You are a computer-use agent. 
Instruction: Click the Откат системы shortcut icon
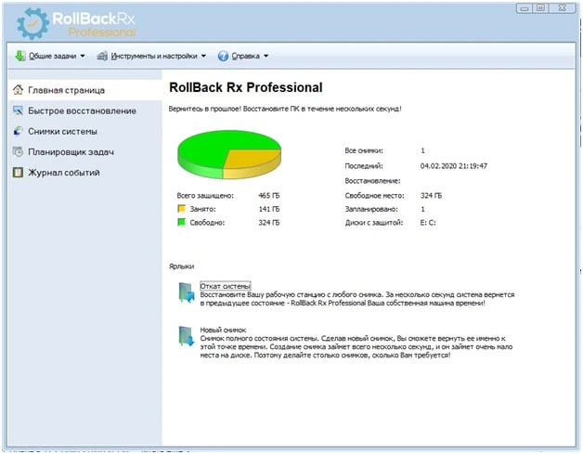(187, 293)
